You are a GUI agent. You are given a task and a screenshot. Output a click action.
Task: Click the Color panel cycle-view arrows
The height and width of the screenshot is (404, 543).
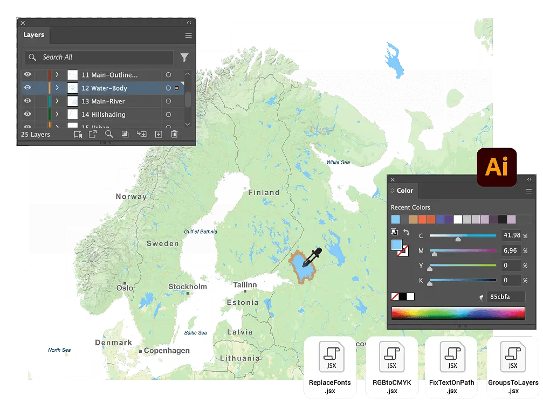click(x=393, y=191)
